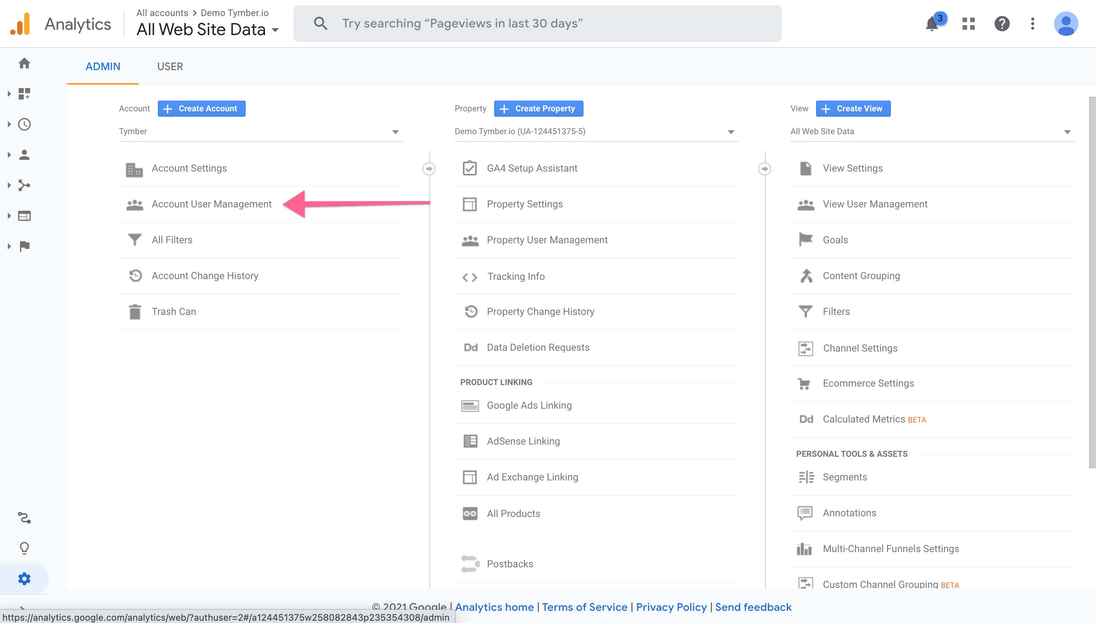This screenshot has height=623, width=1096.
Task: Open Google Ads Linking
Action: [529, 405]
